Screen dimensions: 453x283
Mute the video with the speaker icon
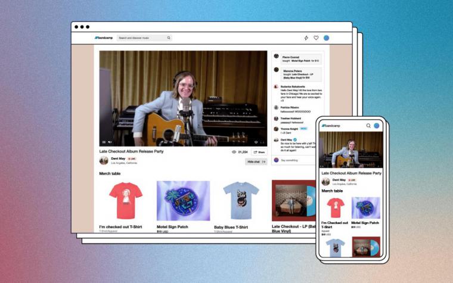pyautogui.click(x=110, y=142)
